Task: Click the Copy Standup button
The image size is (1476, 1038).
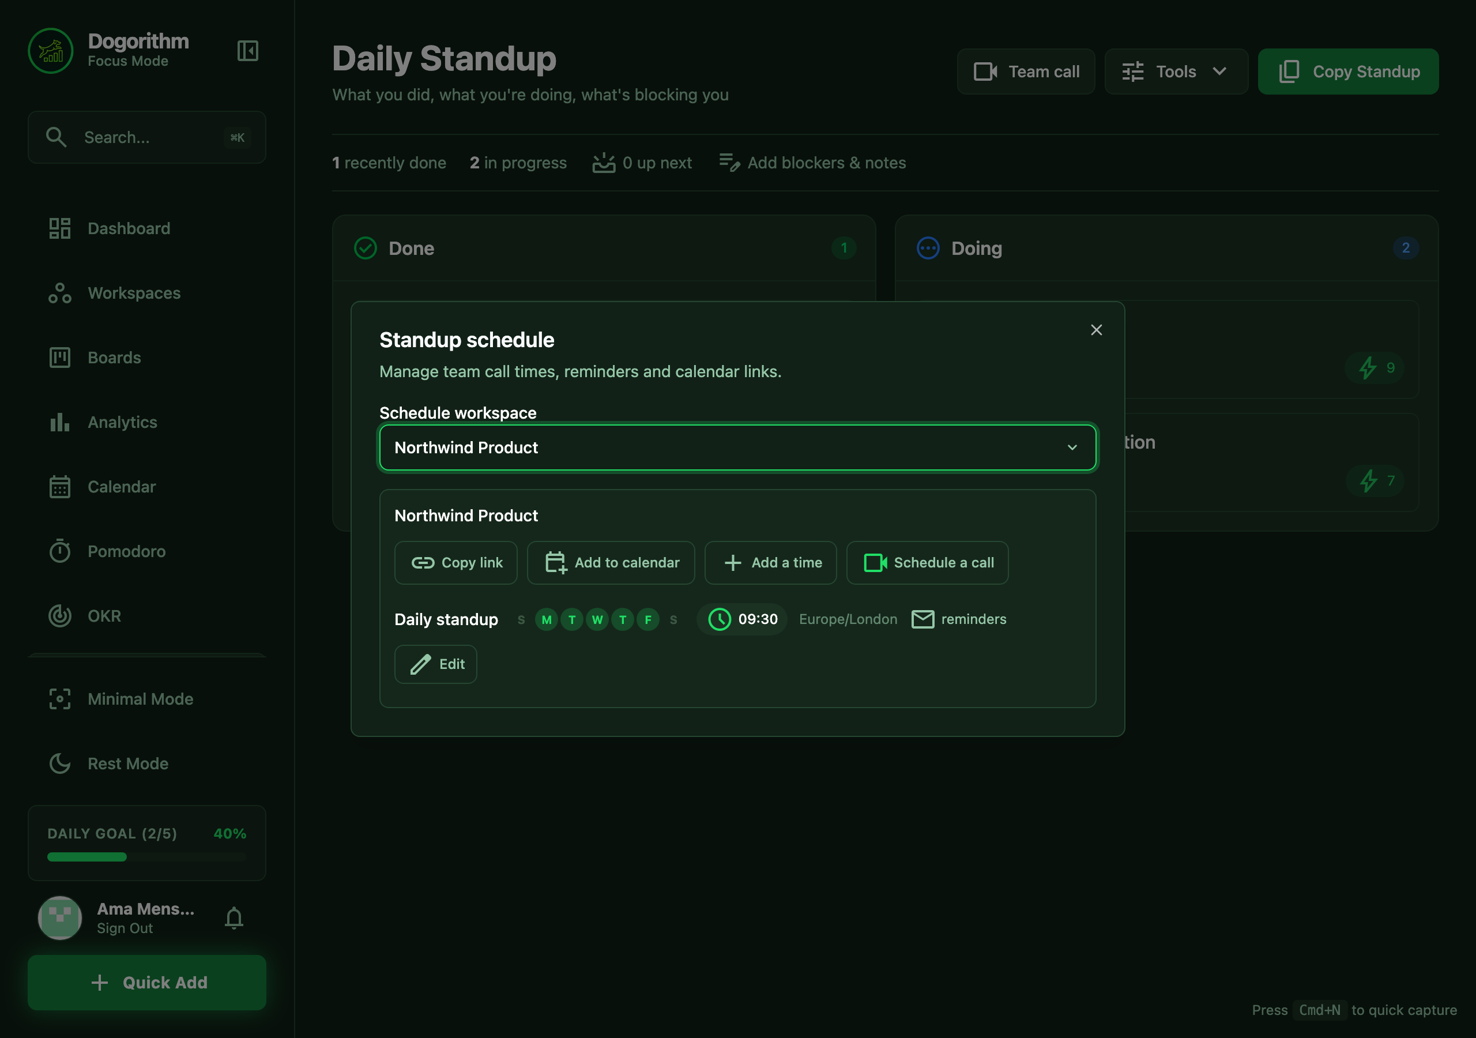Action: click(1347, 72)
